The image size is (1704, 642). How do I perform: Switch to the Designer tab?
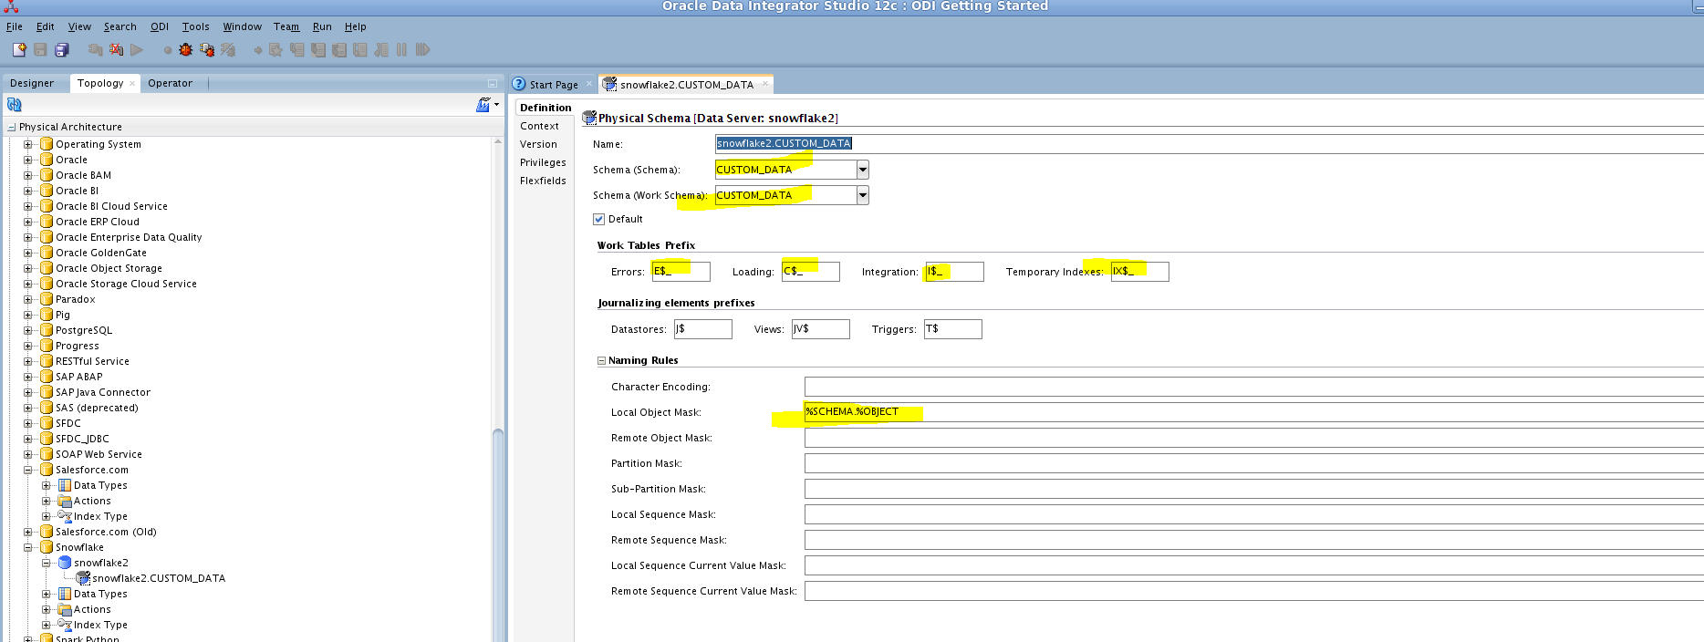[x=32, y=83]
